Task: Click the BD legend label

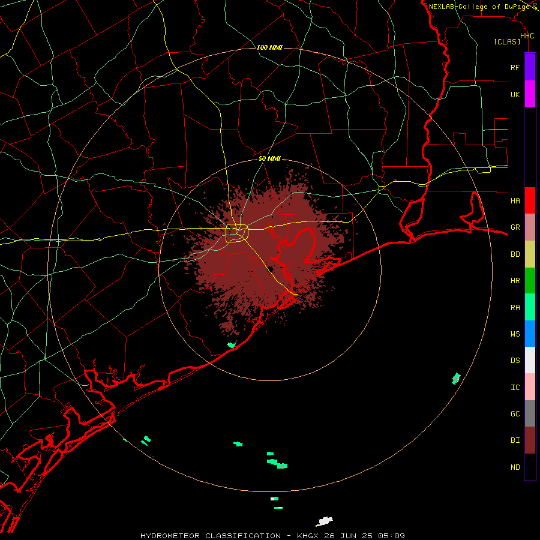Action: pyautogui.click(x=515, y=254)
